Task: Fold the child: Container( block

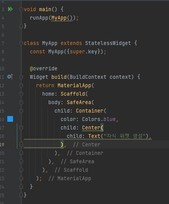Action: click(21, 111)
